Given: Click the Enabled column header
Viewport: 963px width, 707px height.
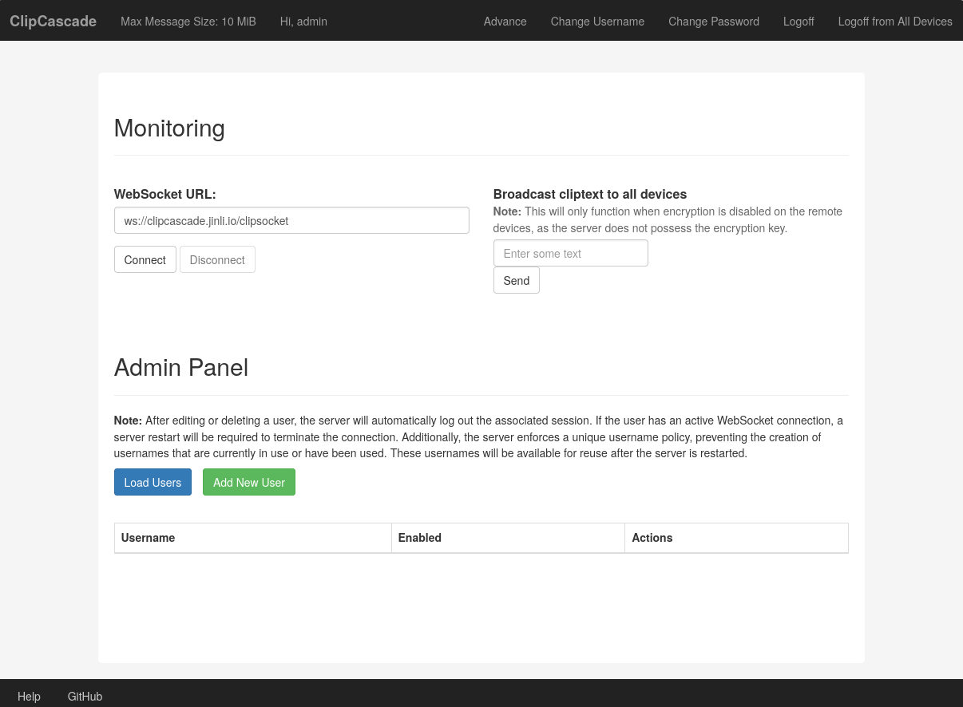Looking at the screenshot, I should point(419,538).
